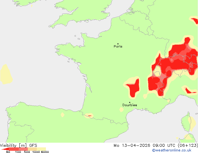Click the Dourbies location dot marker
This screenshot has height=153, width=198.
[x=130, y=102]
